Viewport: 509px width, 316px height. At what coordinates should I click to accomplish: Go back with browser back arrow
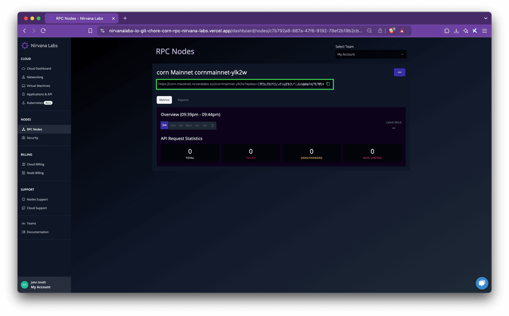pos(25,31)
